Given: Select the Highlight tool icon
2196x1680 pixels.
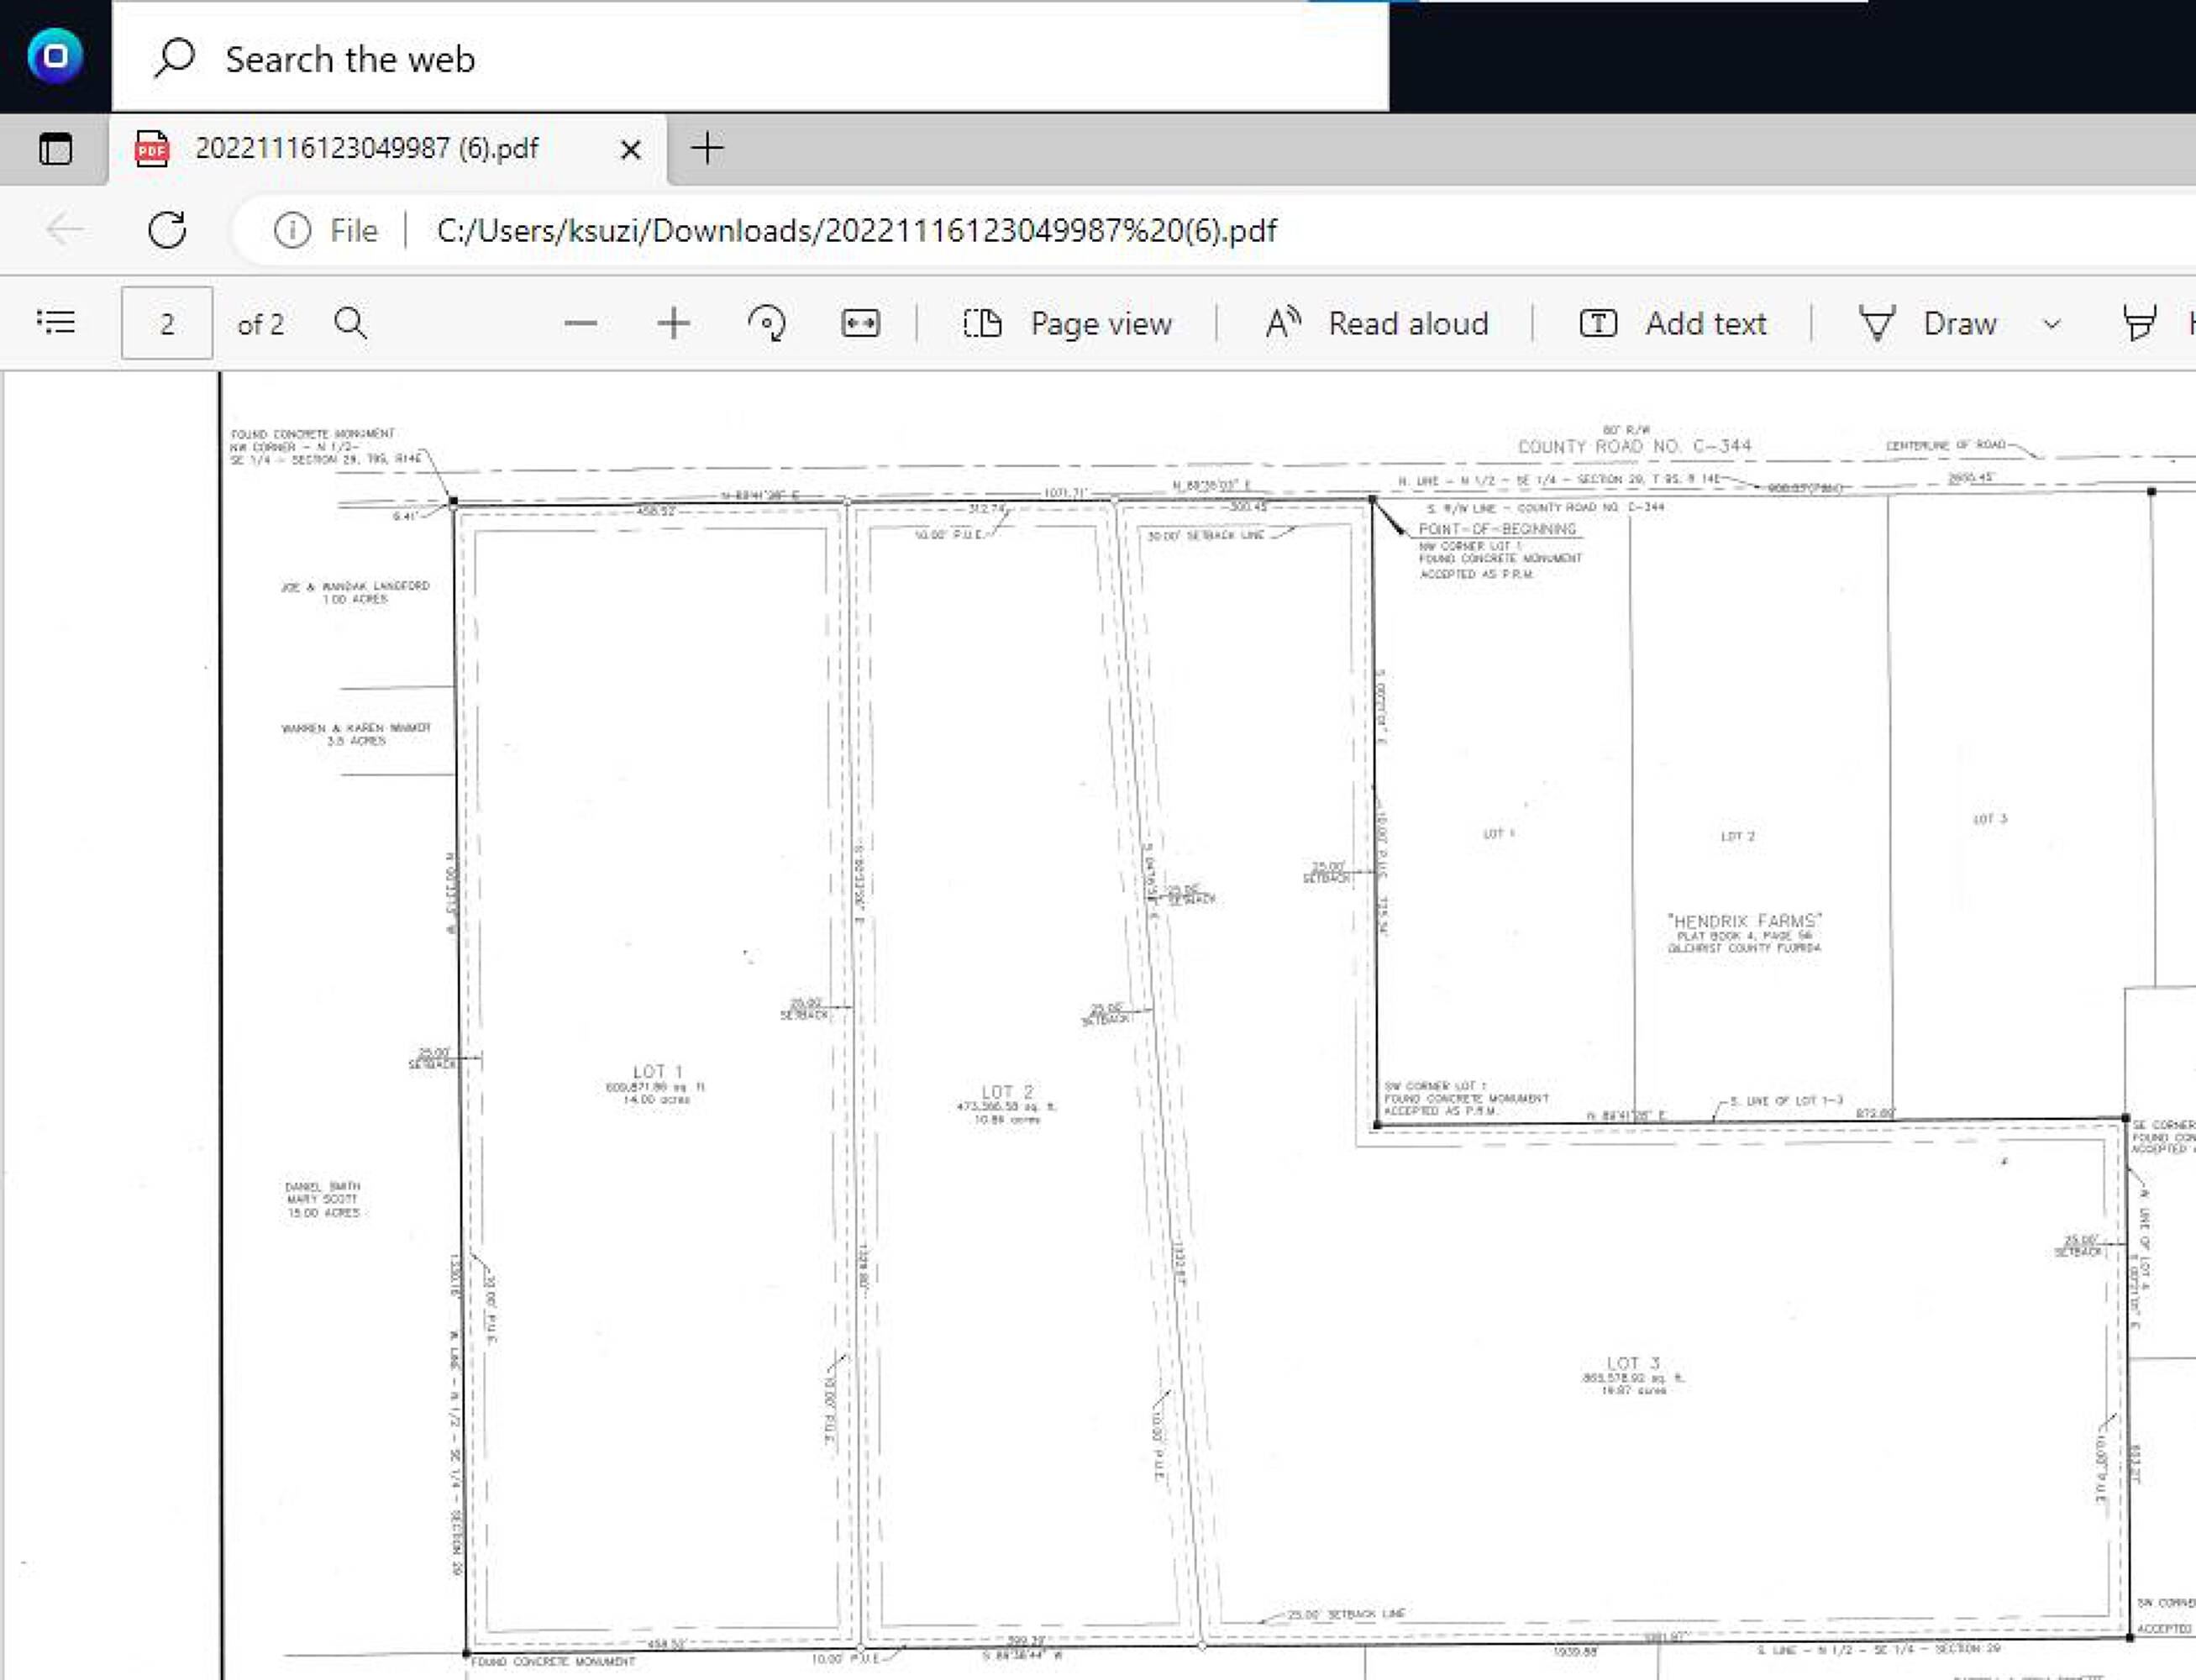Looking at the screenshot, I should click(2139, 323).
